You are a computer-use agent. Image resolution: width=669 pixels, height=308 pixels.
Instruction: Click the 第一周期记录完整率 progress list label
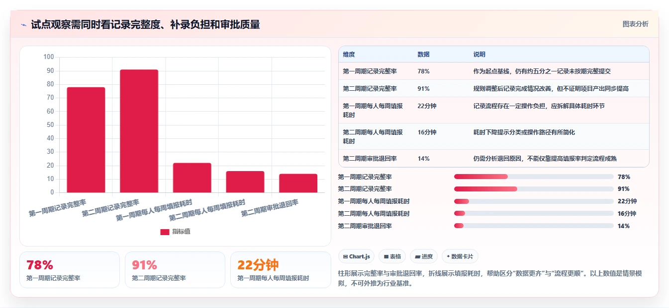365,177
